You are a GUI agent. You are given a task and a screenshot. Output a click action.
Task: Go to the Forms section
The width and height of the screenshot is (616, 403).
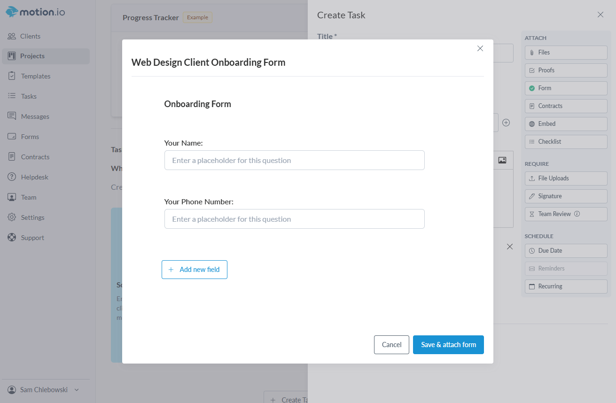pos(30,137)
